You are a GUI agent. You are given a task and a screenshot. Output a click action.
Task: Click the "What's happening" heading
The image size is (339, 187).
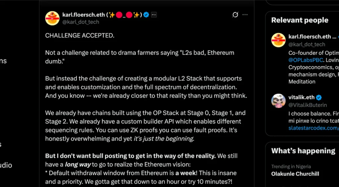[303, 151]
